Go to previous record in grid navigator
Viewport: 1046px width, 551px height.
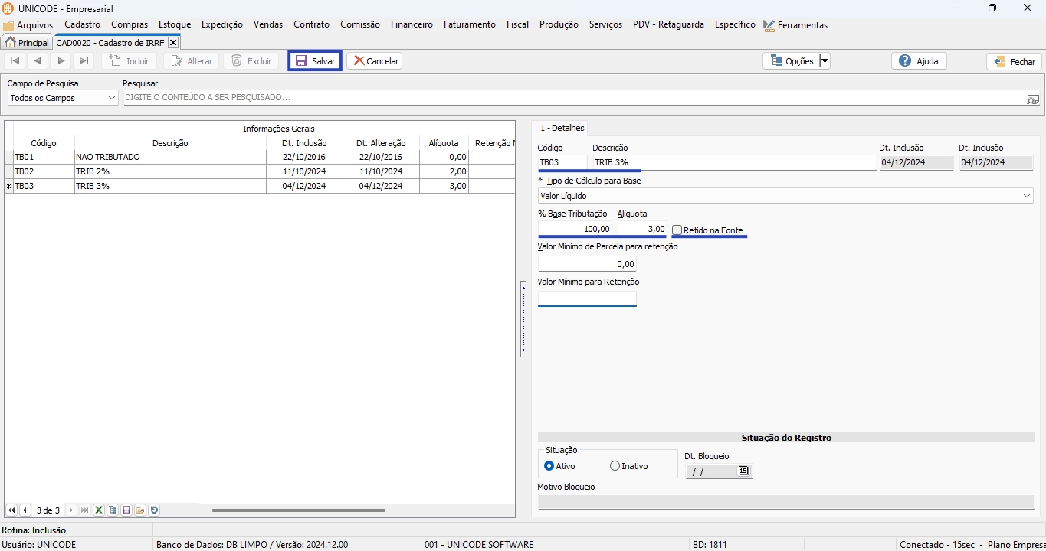25,510
